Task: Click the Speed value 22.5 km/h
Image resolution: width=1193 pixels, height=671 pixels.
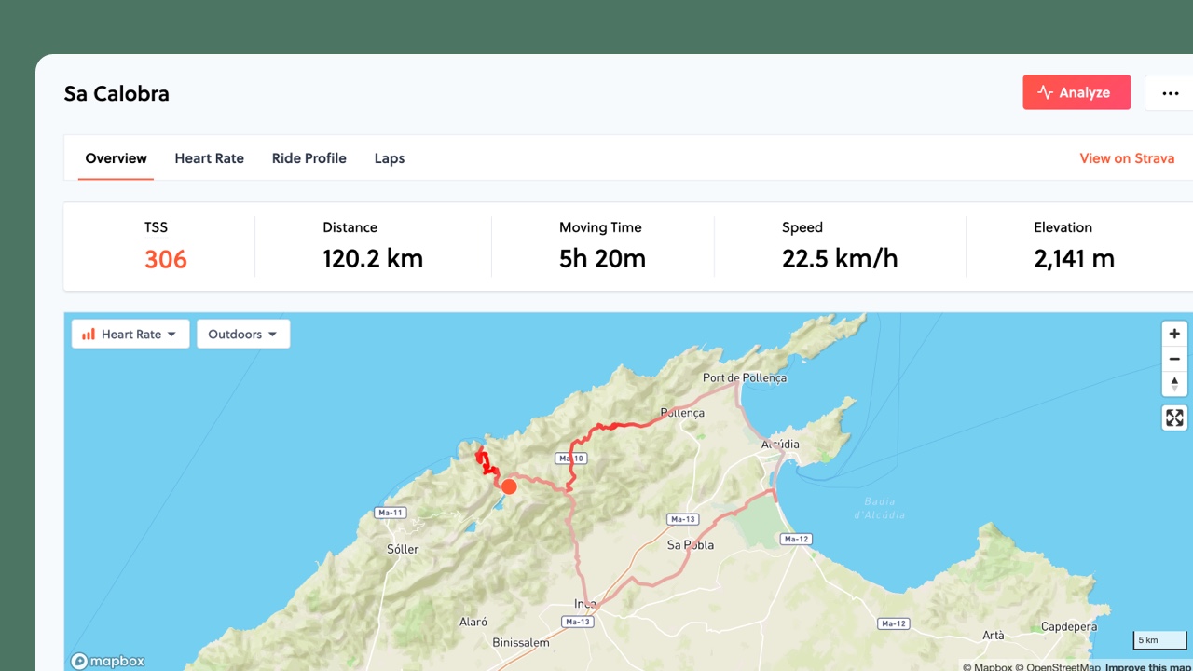Action: point(840,259)
